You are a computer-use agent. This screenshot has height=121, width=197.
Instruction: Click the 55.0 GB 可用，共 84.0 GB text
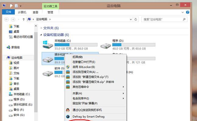click(x=71, y=49)
